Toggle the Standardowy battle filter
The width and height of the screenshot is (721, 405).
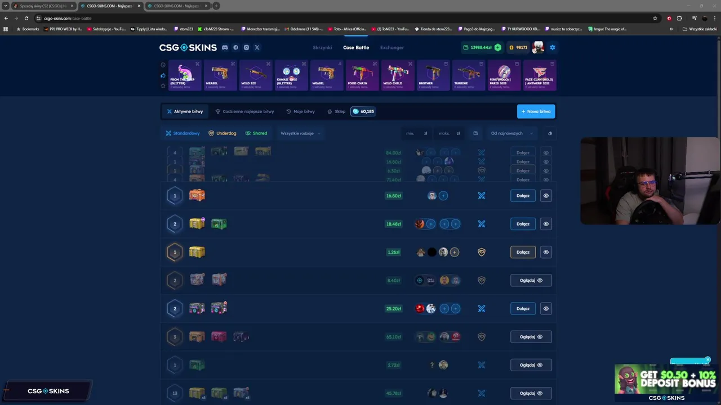click(183, 133)
